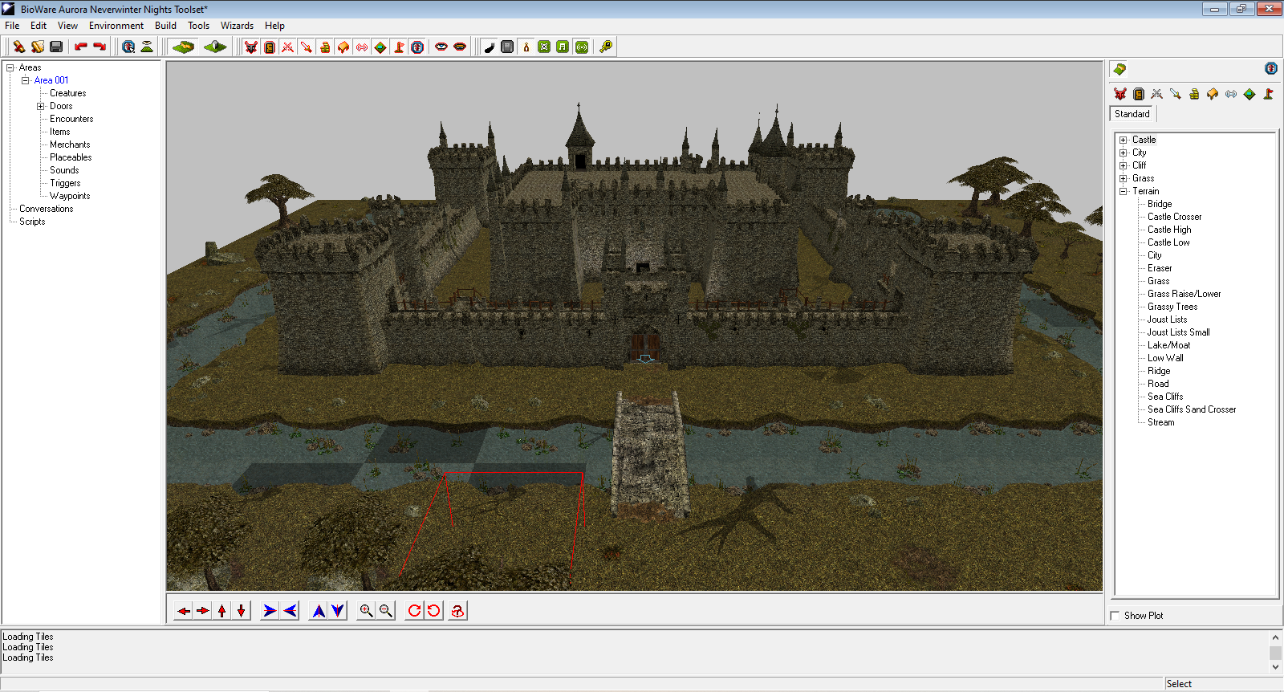The width and height of the screenshot is (1284, 692).
Task: Collapse the Terrain group in palette
Action: pos(1123,191)
